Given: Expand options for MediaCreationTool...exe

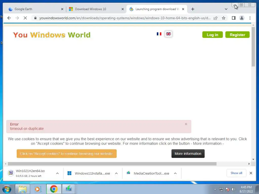Looking at the screenshot, I should (x=175, y=173).
